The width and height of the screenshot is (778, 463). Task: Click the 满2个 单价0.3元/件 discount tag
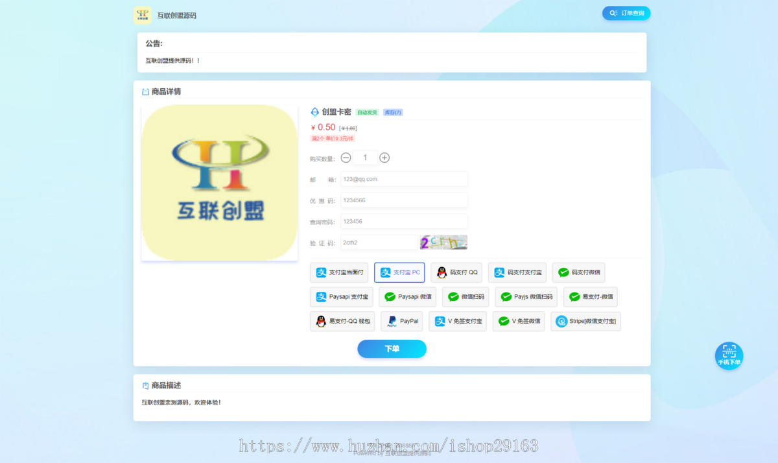click(x=333, y=138)
